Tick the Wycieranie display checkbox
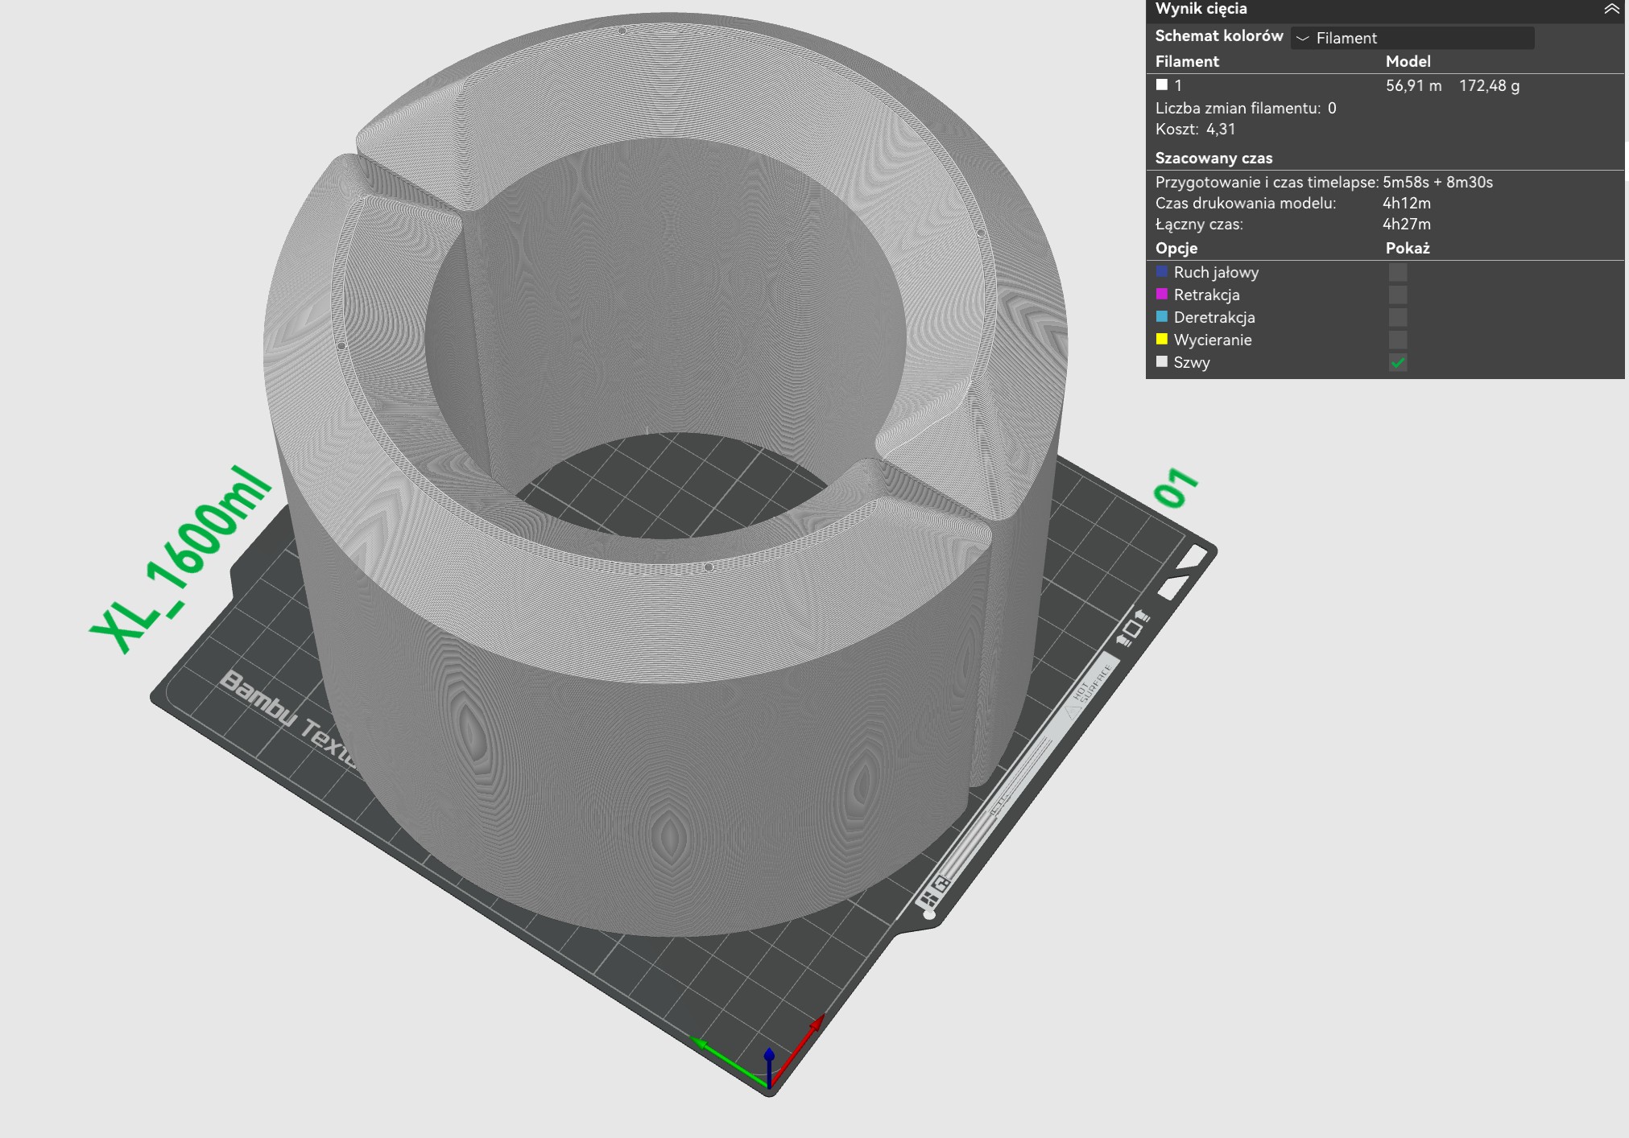 tap(1398, 340)
